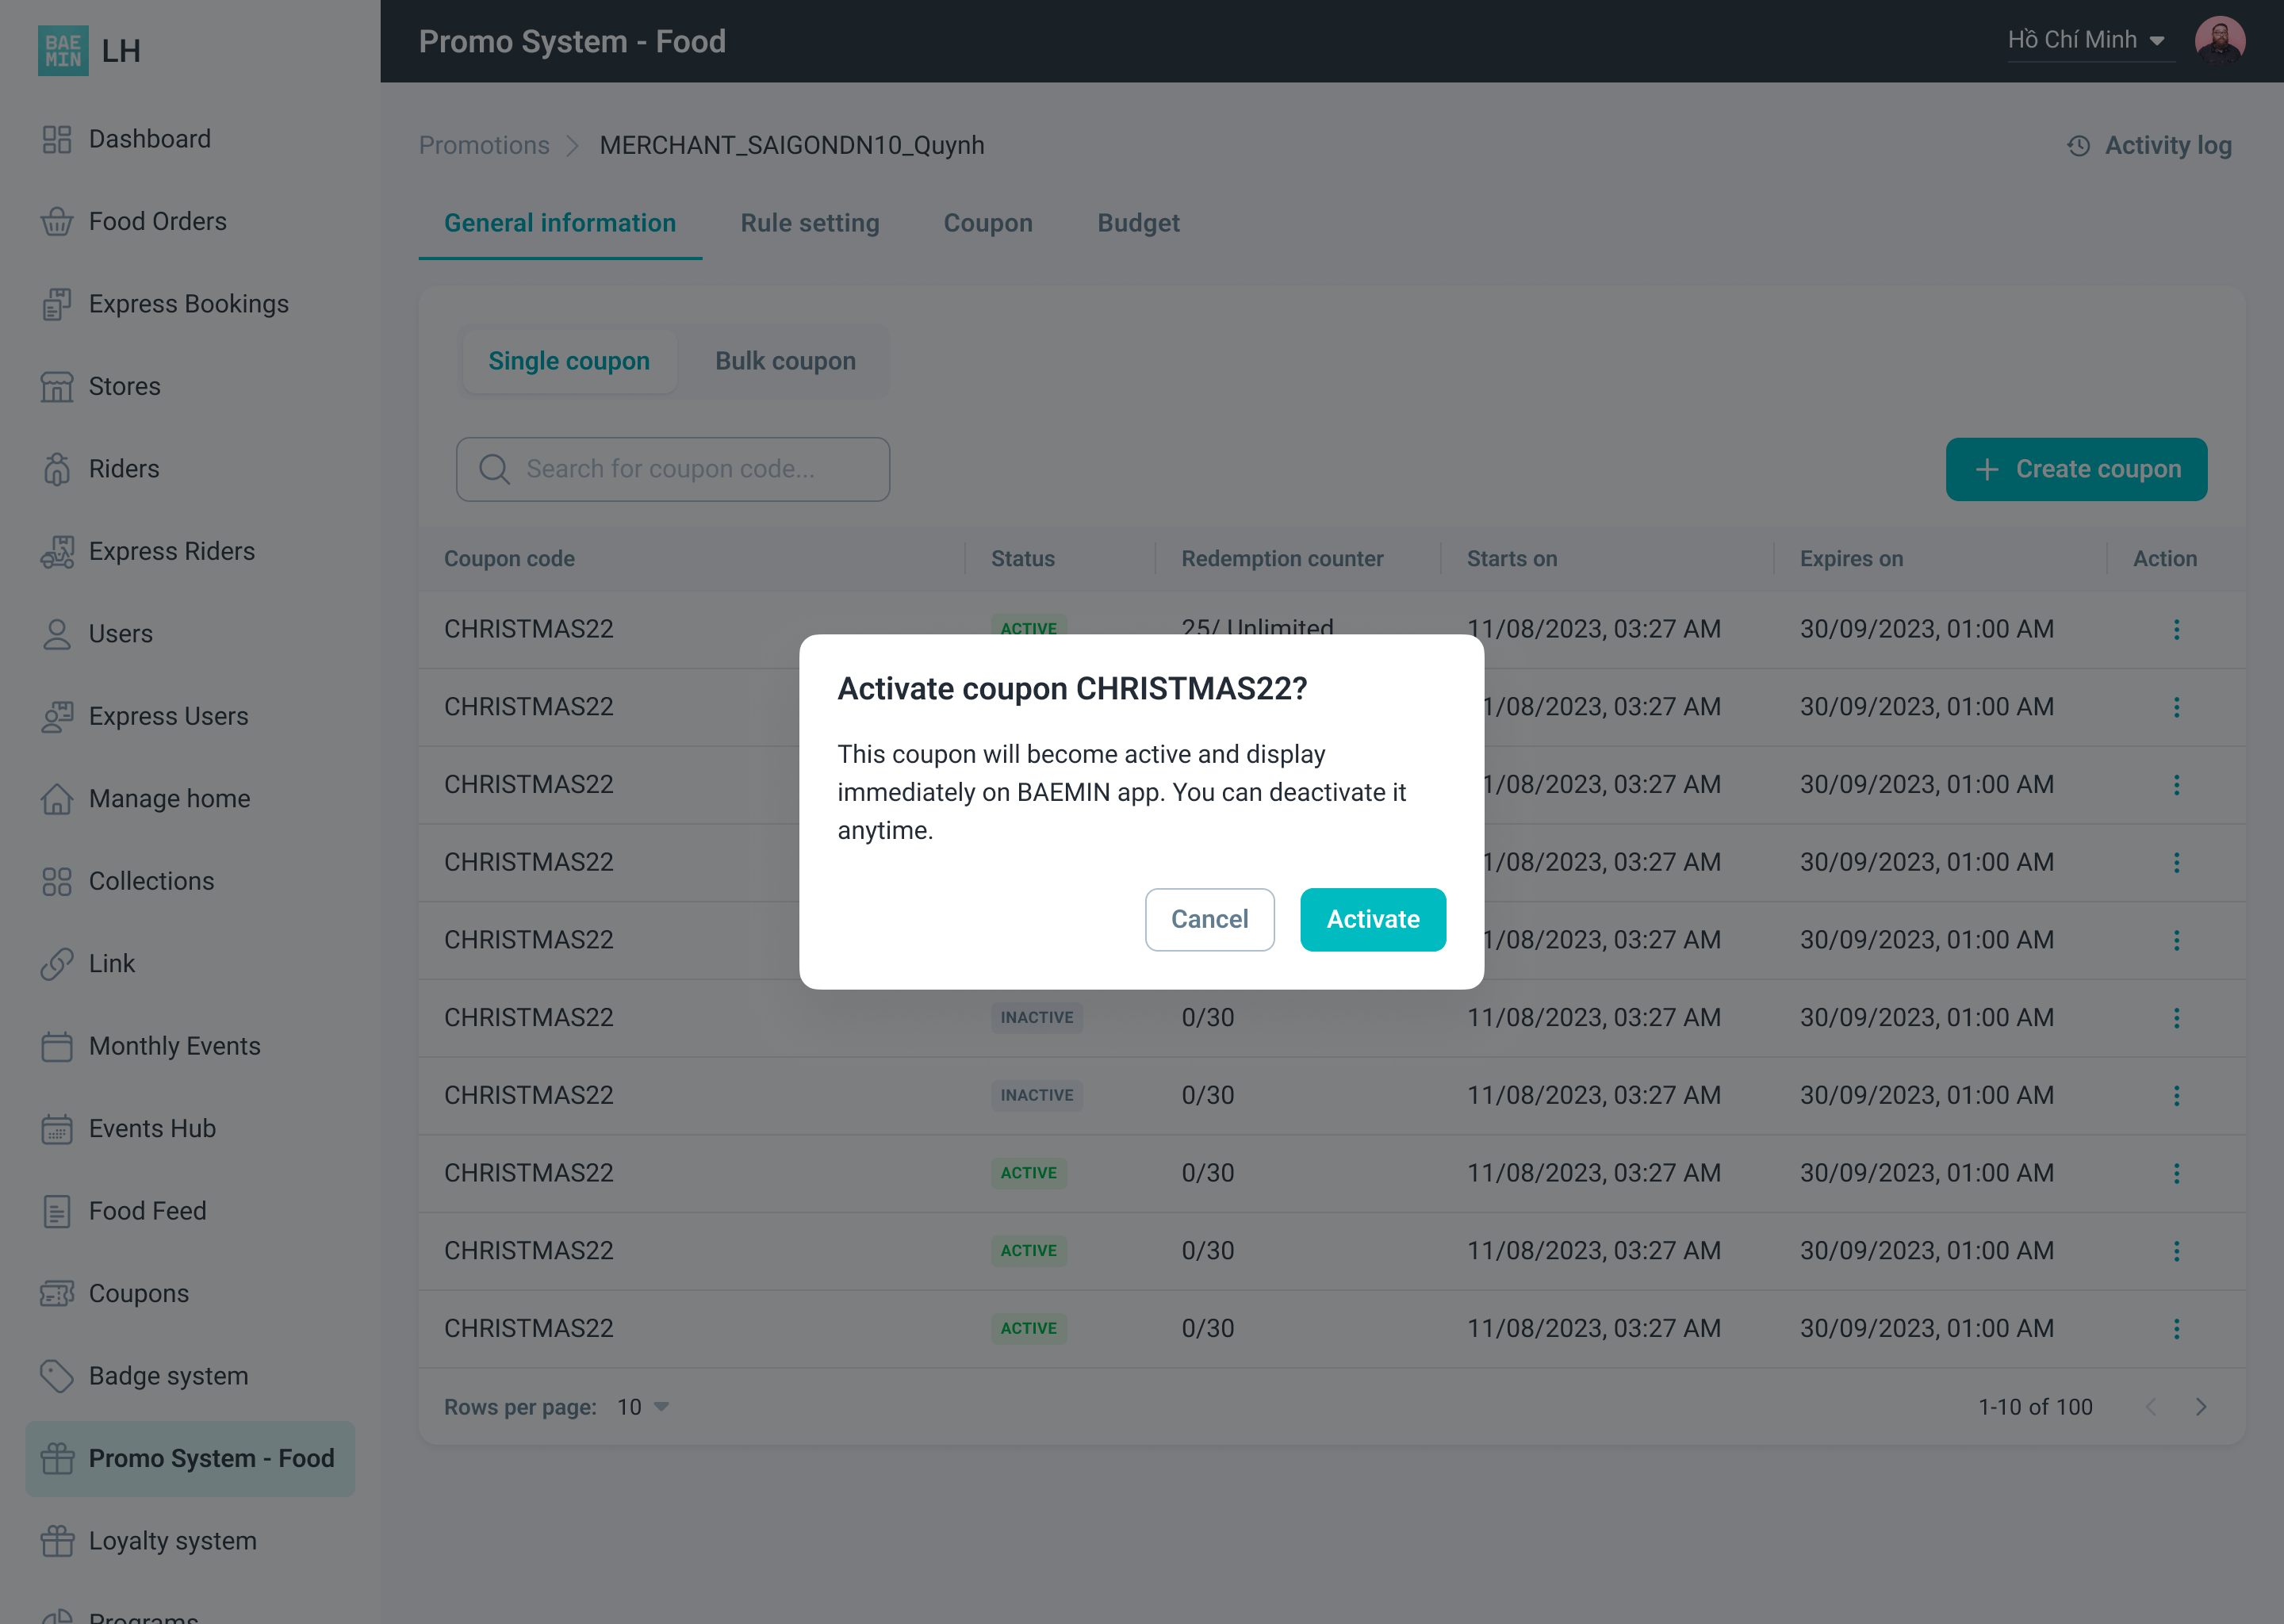
Task: Click the Create coupon button
Action: (x=2075, y=469)
